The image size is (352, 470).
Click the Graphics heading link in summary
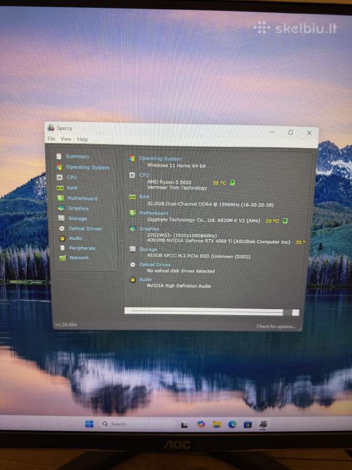click(149, 229)
